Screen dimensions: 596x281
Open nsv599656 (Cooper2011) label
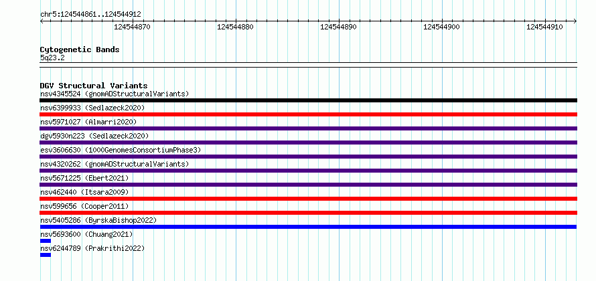tap(84, 206)
